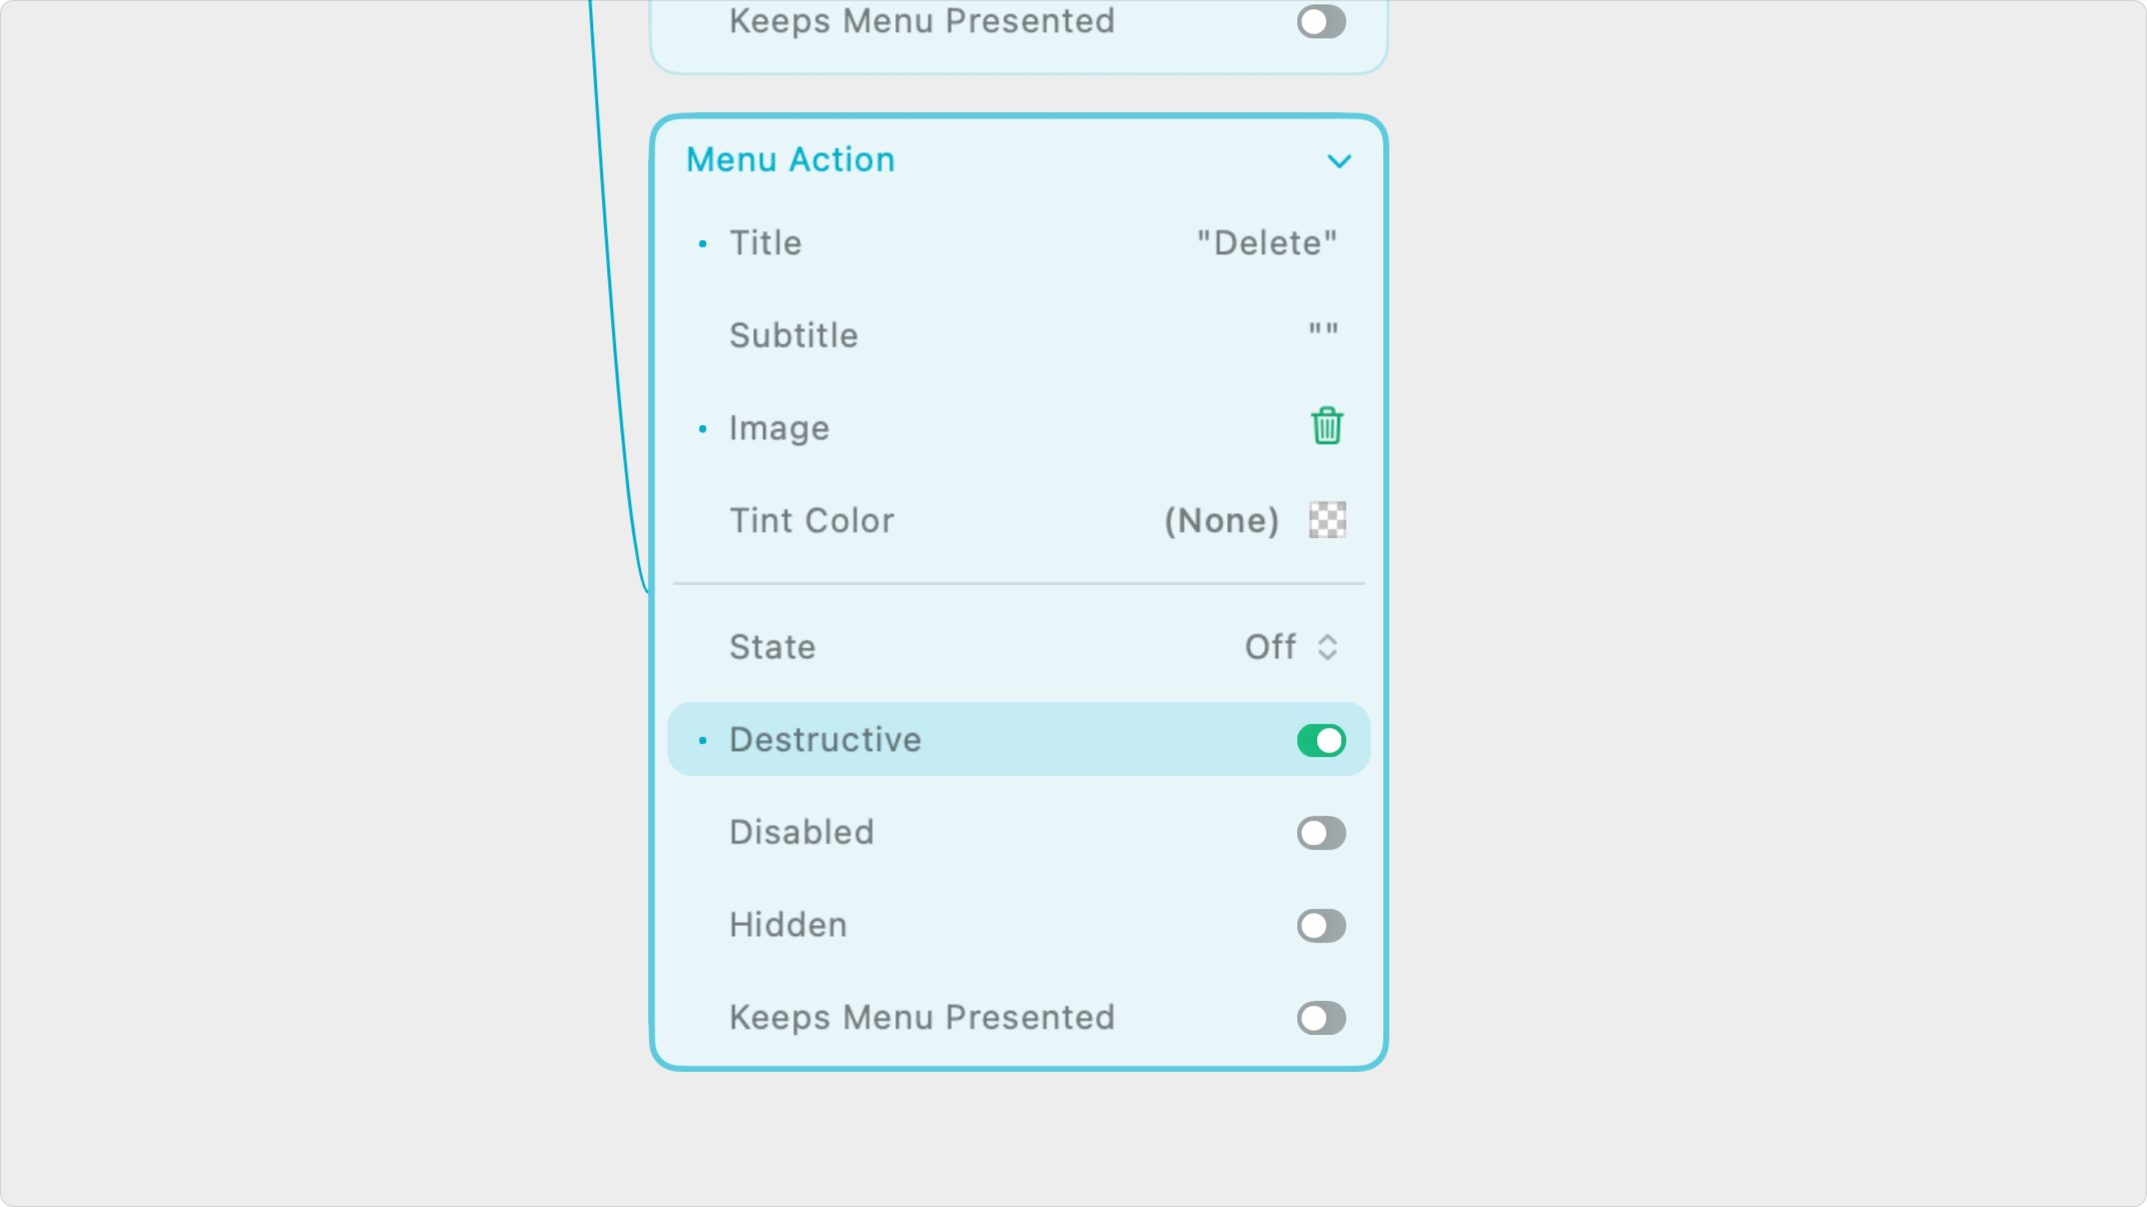The height and width of the screenshot is (1207, 2147).
Task: Click the blue dot beside Image
Action: 703,429
